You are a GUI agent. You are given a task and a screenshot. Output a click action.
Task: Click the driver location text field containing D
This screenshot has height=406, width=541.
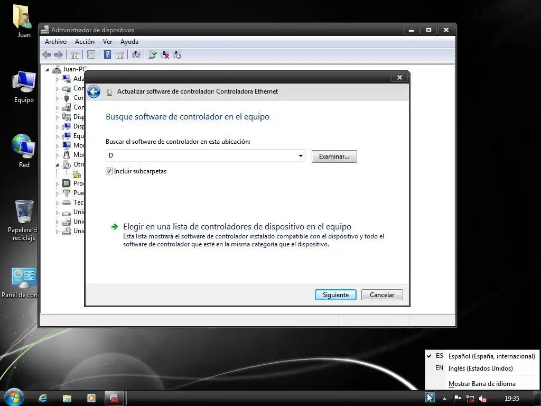[201, 156]
